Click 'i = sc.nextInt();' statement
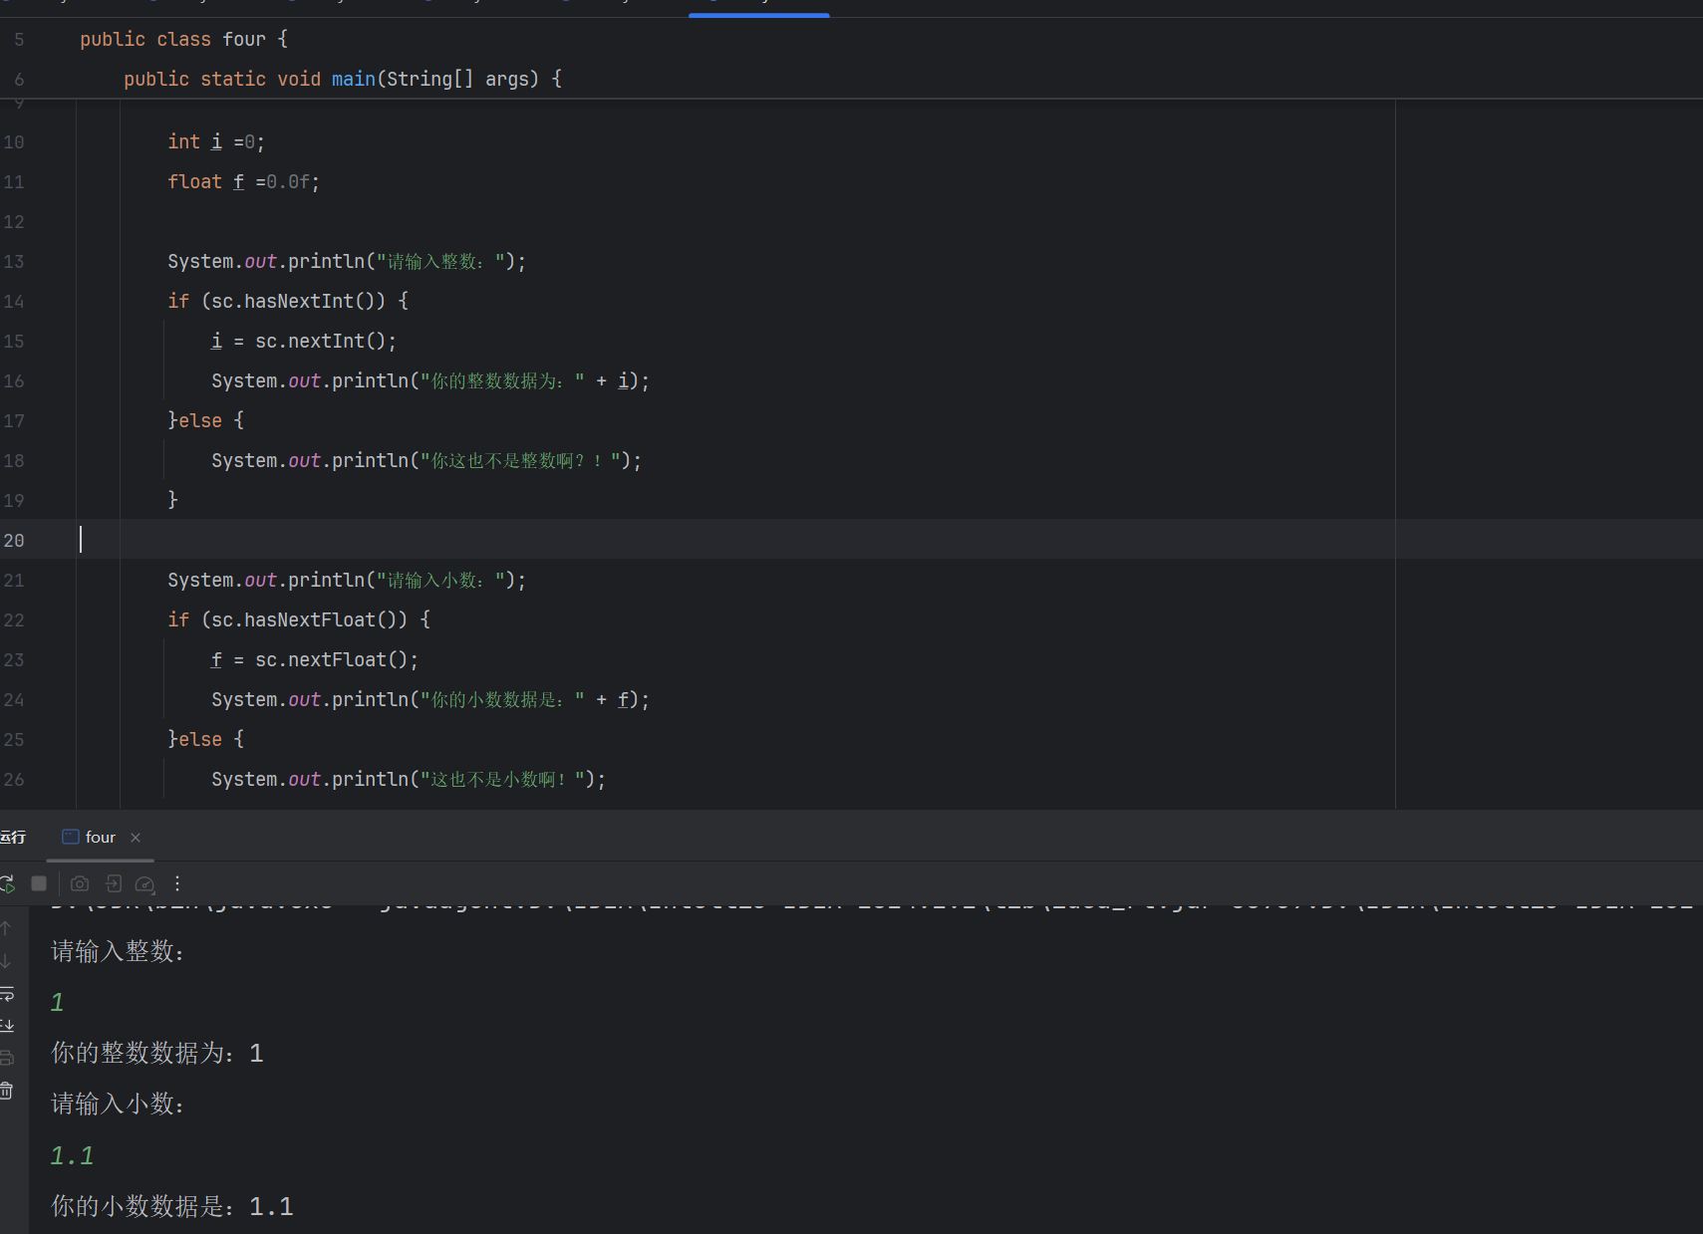Viewport: 1703px width, 1234px height. pyautogui.click(x=304, y=342)
